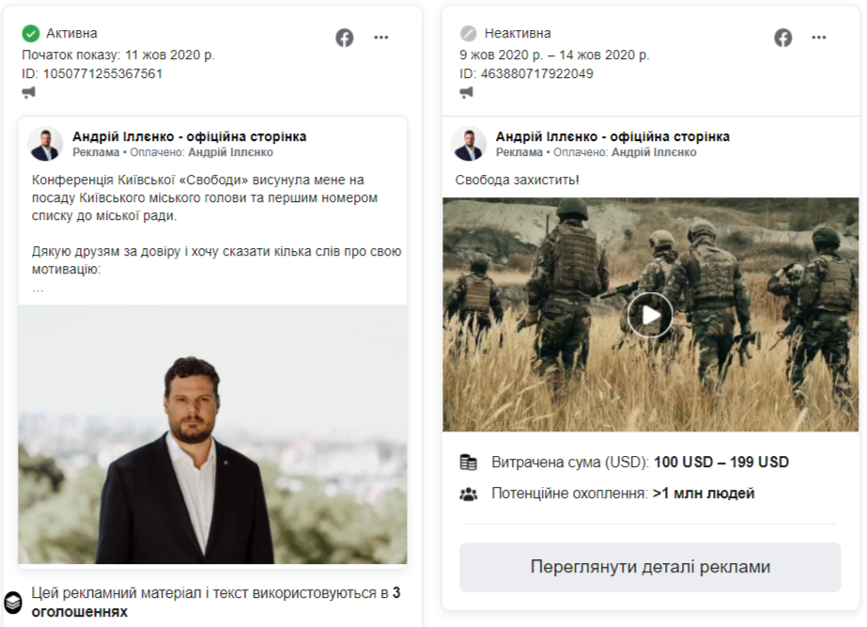Click the money icon next to Витрачена сума

(469, 462)
